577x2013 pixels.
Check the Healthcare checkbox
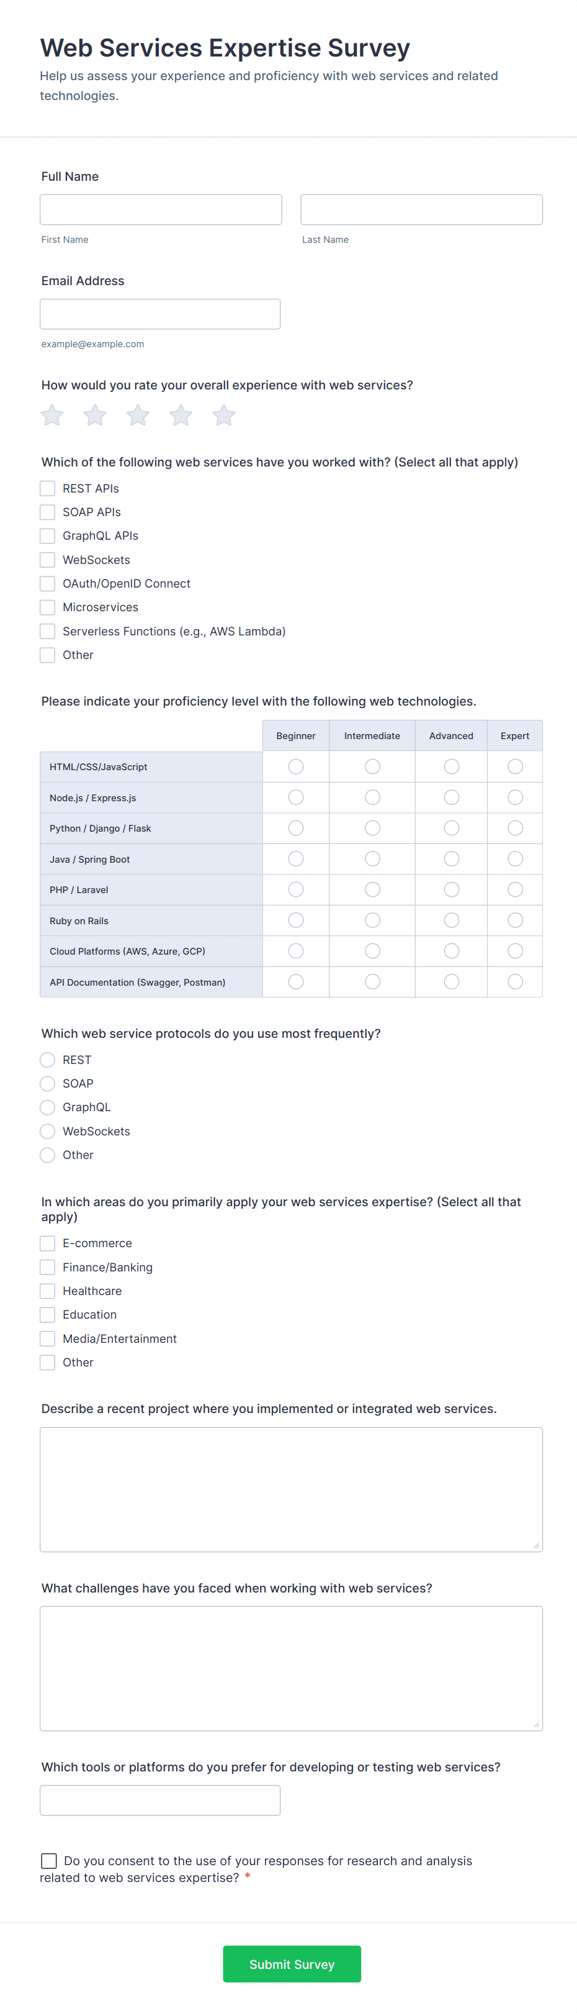47,1290
